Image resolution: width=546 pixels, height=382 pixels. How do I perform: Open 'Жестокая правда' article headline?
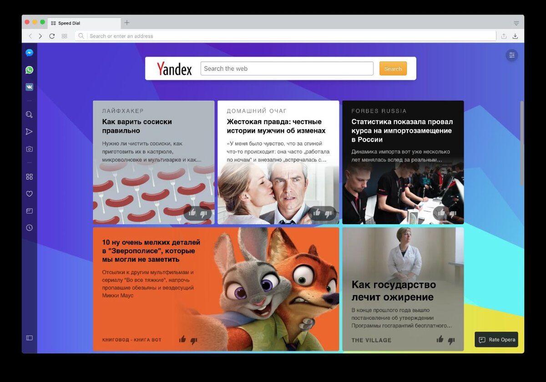point(276,126)
